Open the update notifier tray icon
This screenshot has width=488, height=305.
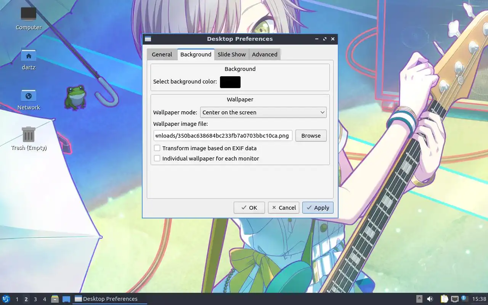tap(464, 299)
